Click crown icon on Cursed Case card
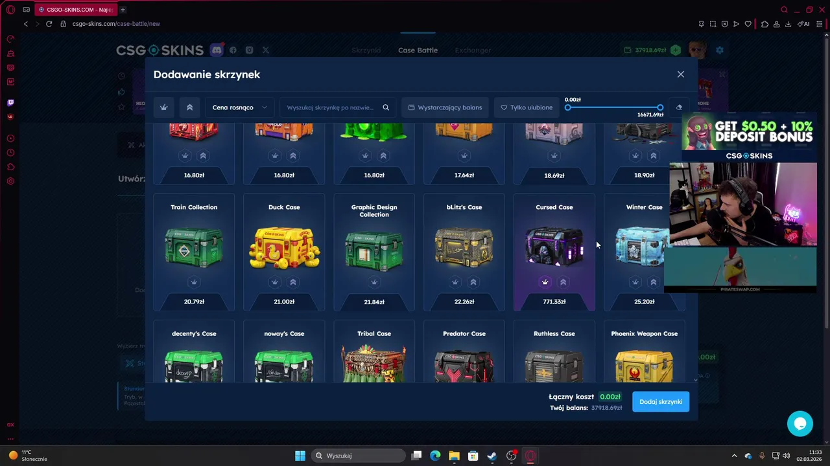This screenshot has width=830, height=466. (545, 282)
